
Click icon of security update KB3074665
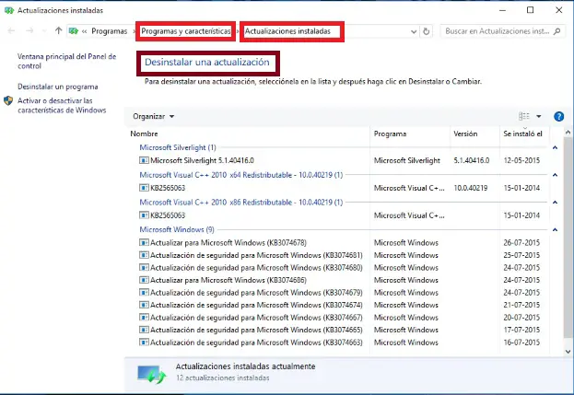point(144,330)
